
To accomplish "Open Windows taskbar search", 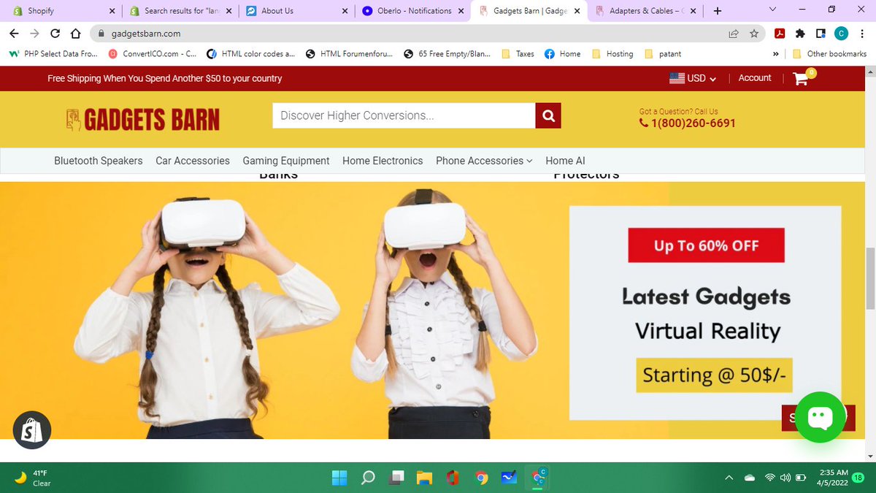I will click(x=368, y=478).
